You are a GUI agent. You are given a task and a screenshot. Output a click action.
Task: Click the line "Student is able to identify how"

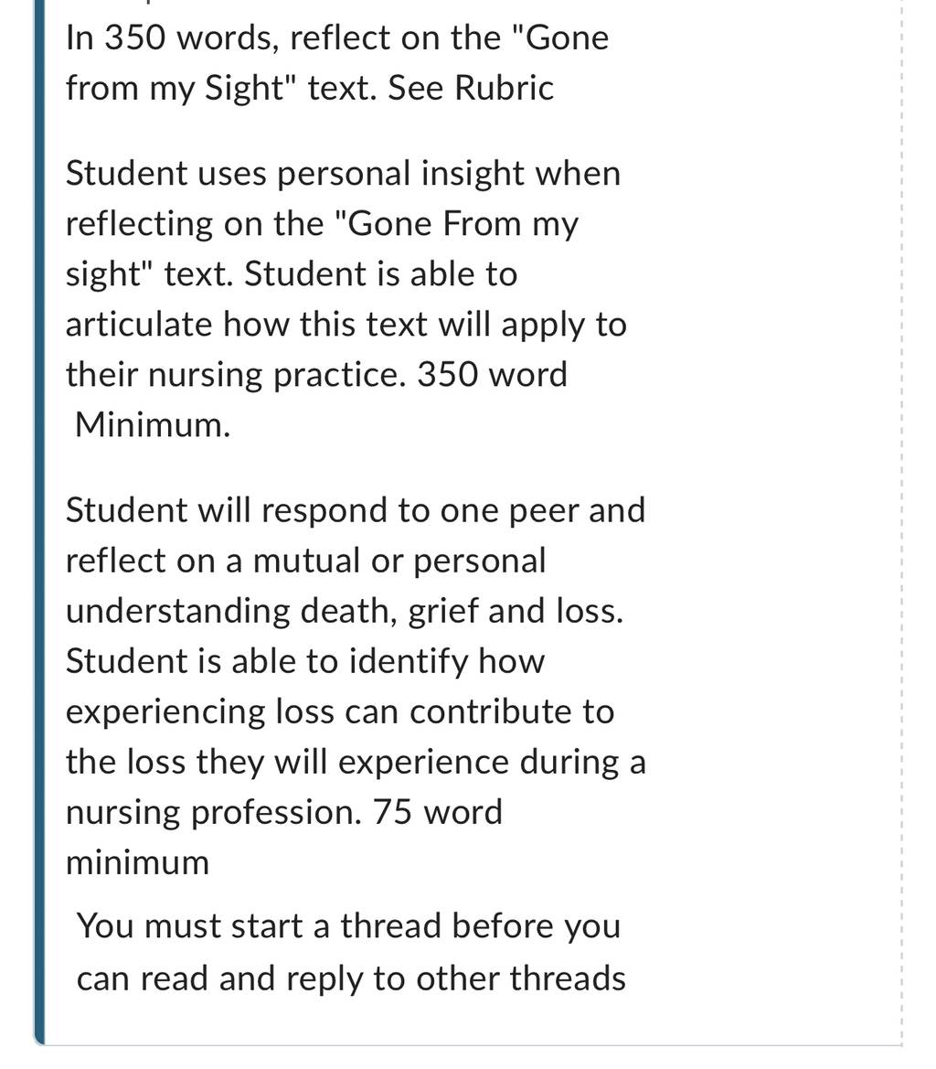pos(305,660)
